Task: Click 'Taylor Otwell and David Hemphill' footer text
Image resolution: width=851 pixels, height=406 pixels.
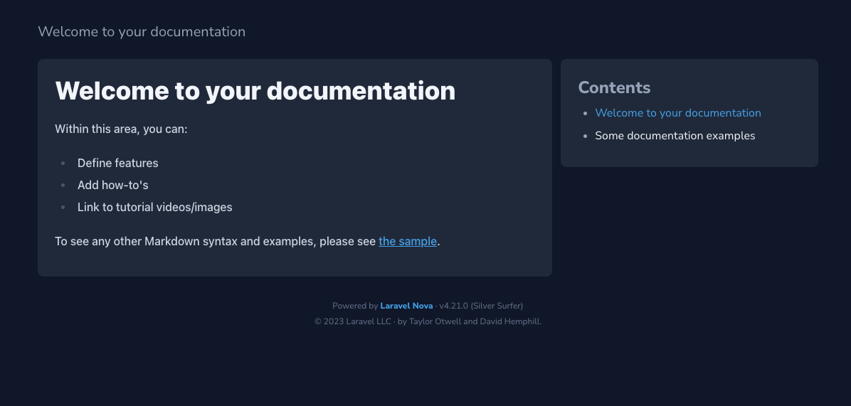Action: pyautogui.click(x=475, y=321)
